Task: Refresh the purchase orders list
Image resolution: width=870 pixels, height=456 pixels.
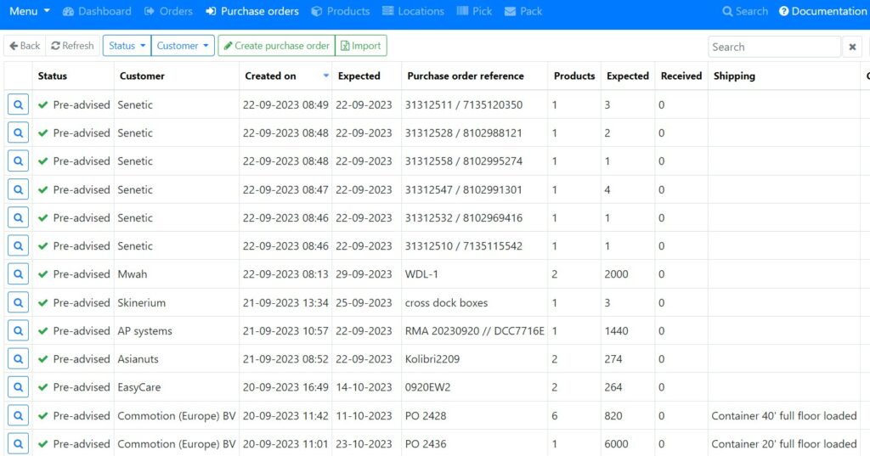Action: (73, 46)
